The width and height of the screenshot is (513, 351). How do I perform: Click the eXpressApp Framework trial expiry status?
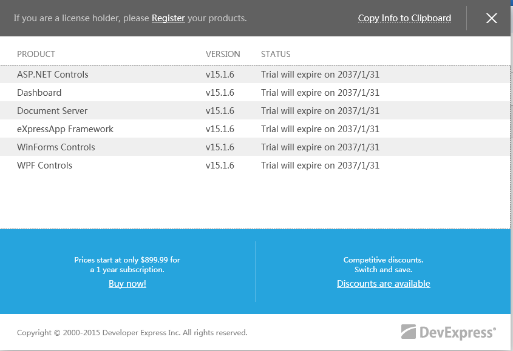click(320, 129)
